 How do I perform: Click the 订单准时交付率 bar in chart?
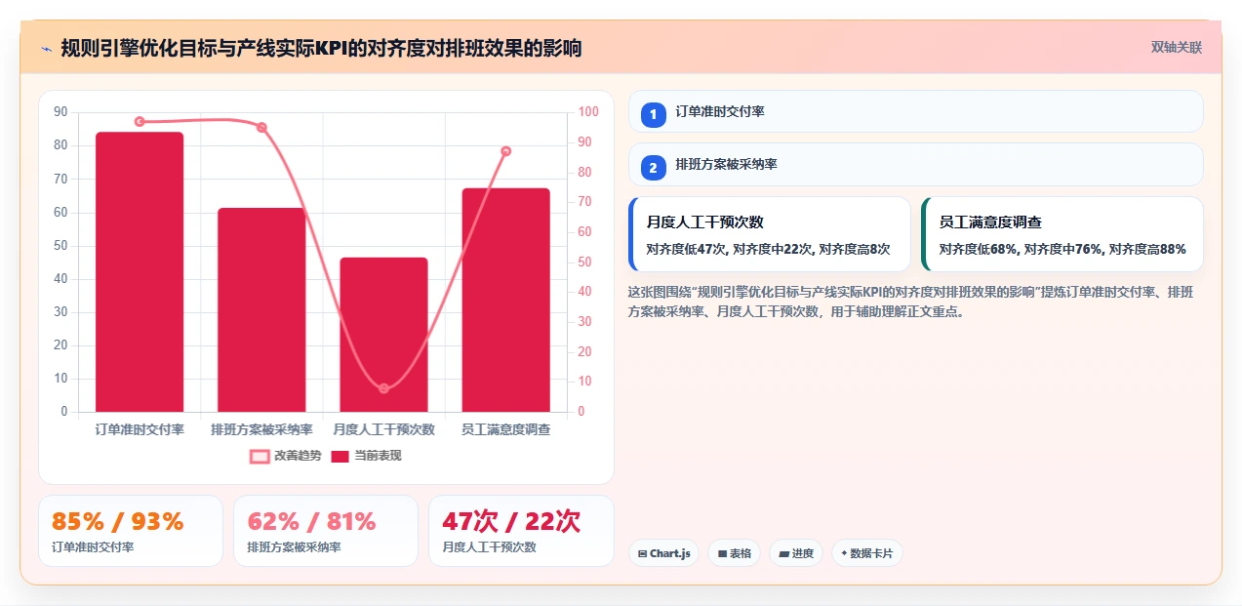(x=140, y=271)
